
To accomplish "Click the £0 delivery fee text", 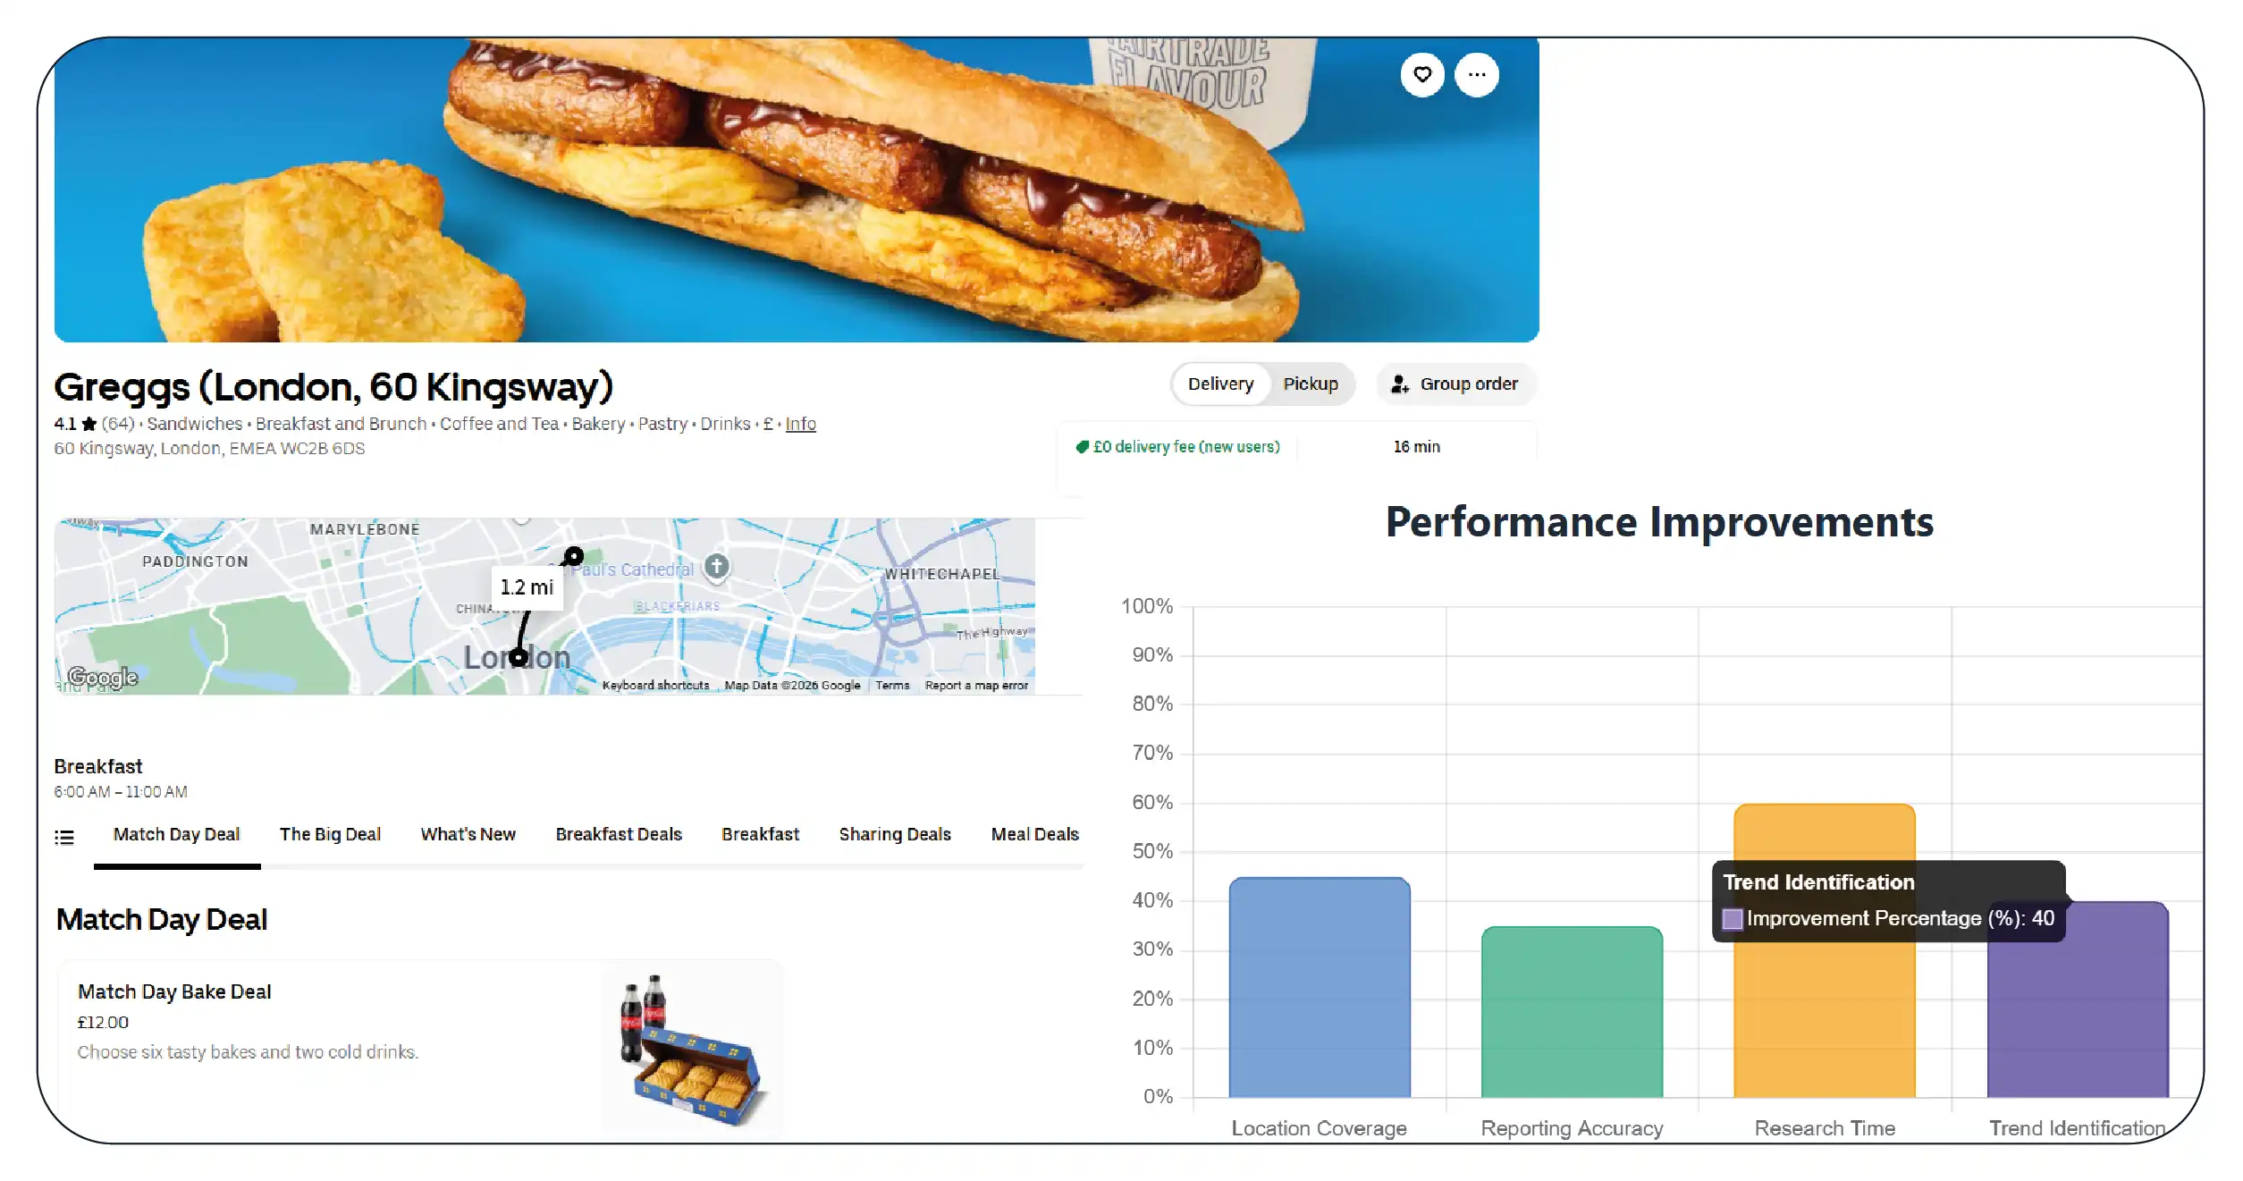I will [x=1186, y=447].
